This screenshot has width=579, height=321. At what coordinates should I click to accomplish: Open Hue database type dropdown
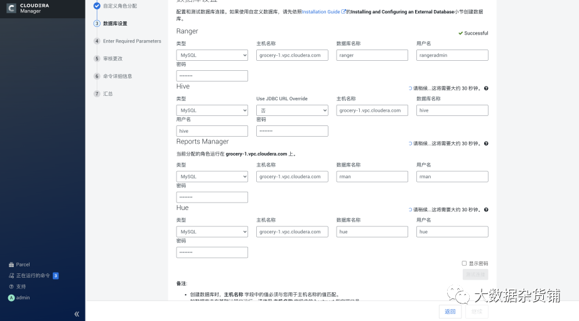click(212, 232)
